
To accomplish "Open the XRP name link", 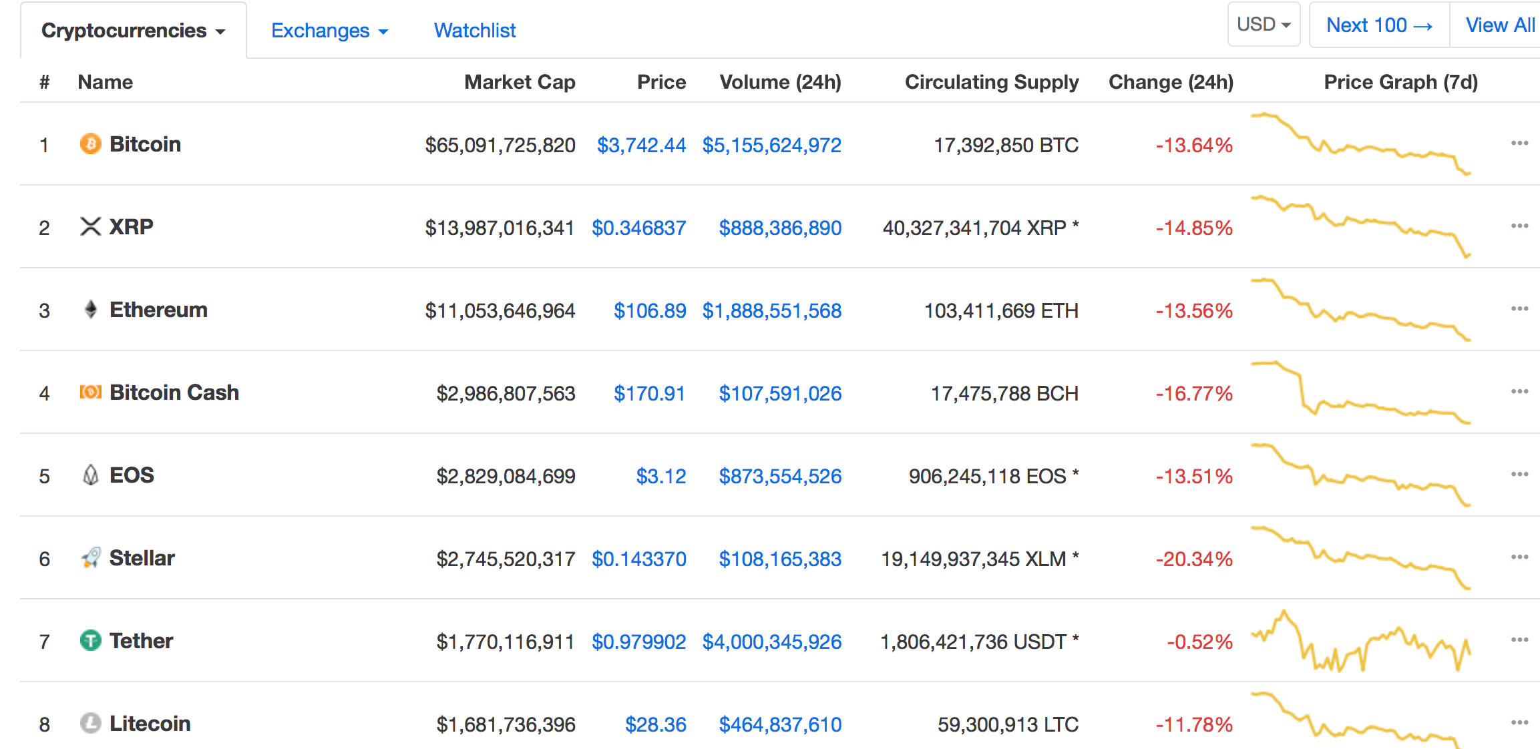I will click(x=131, y=227).
